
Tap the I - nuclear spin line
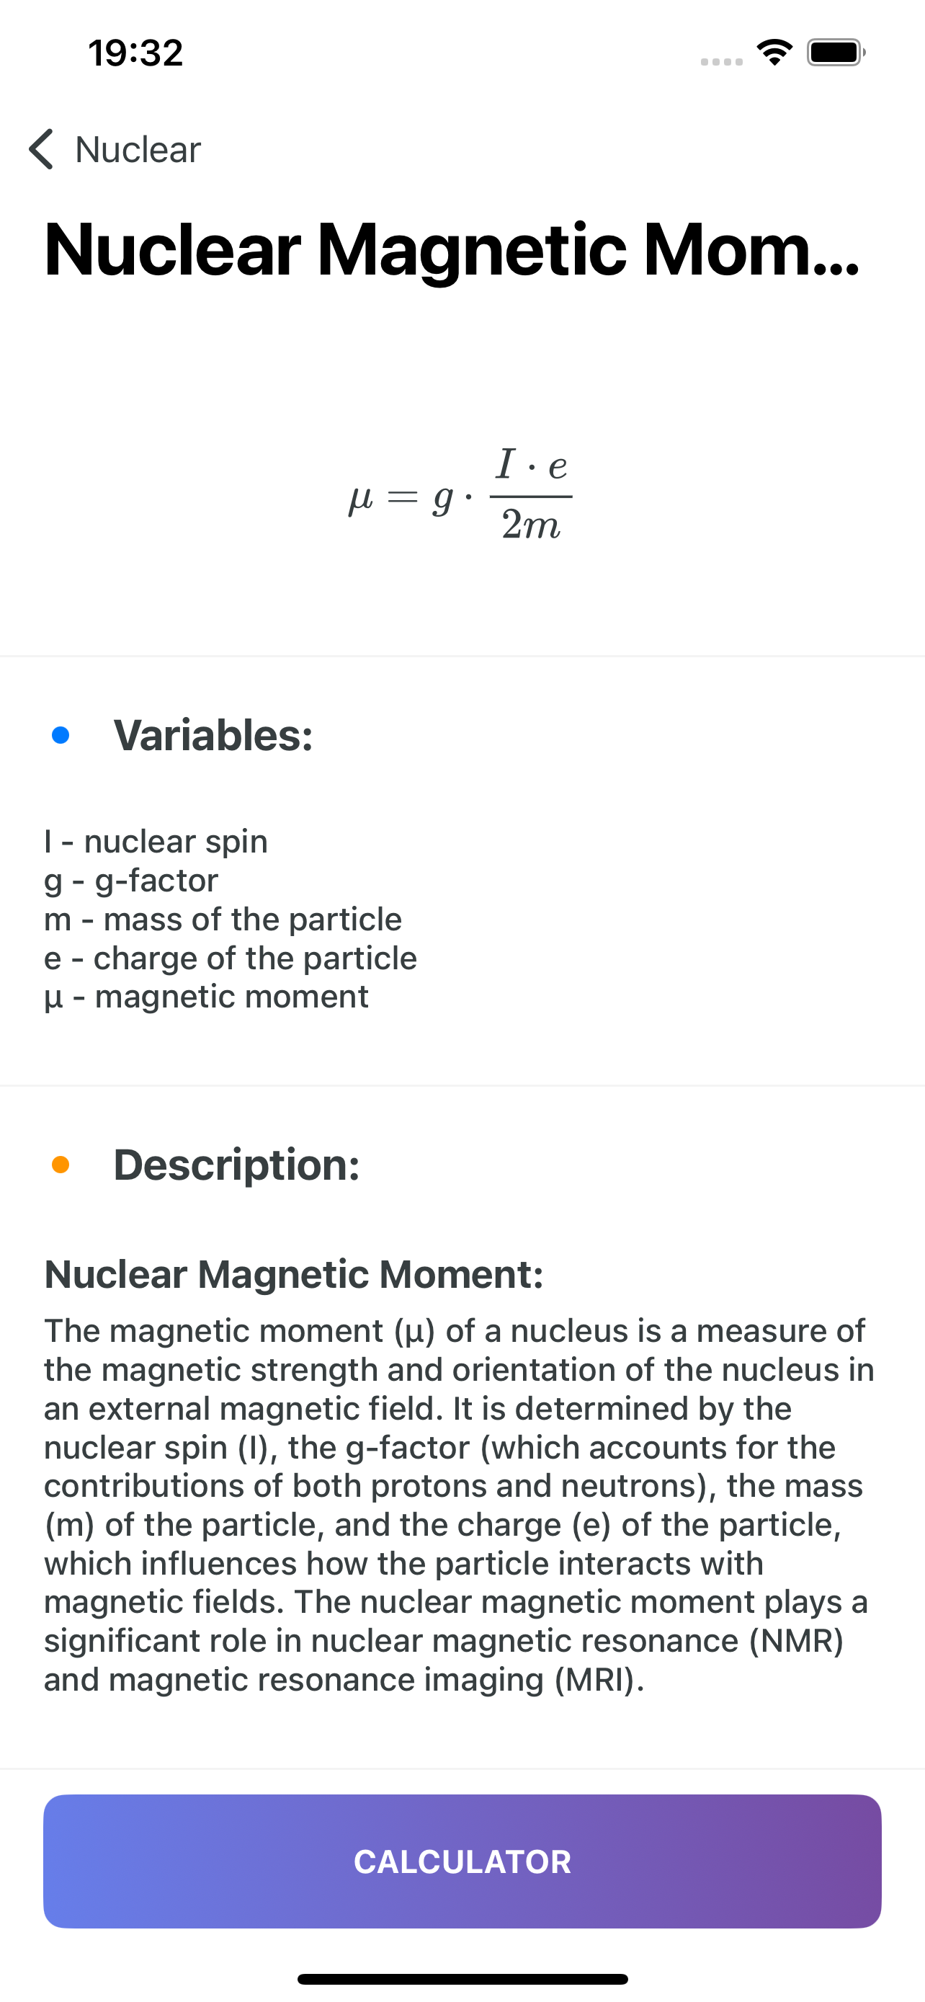[156, 841]
